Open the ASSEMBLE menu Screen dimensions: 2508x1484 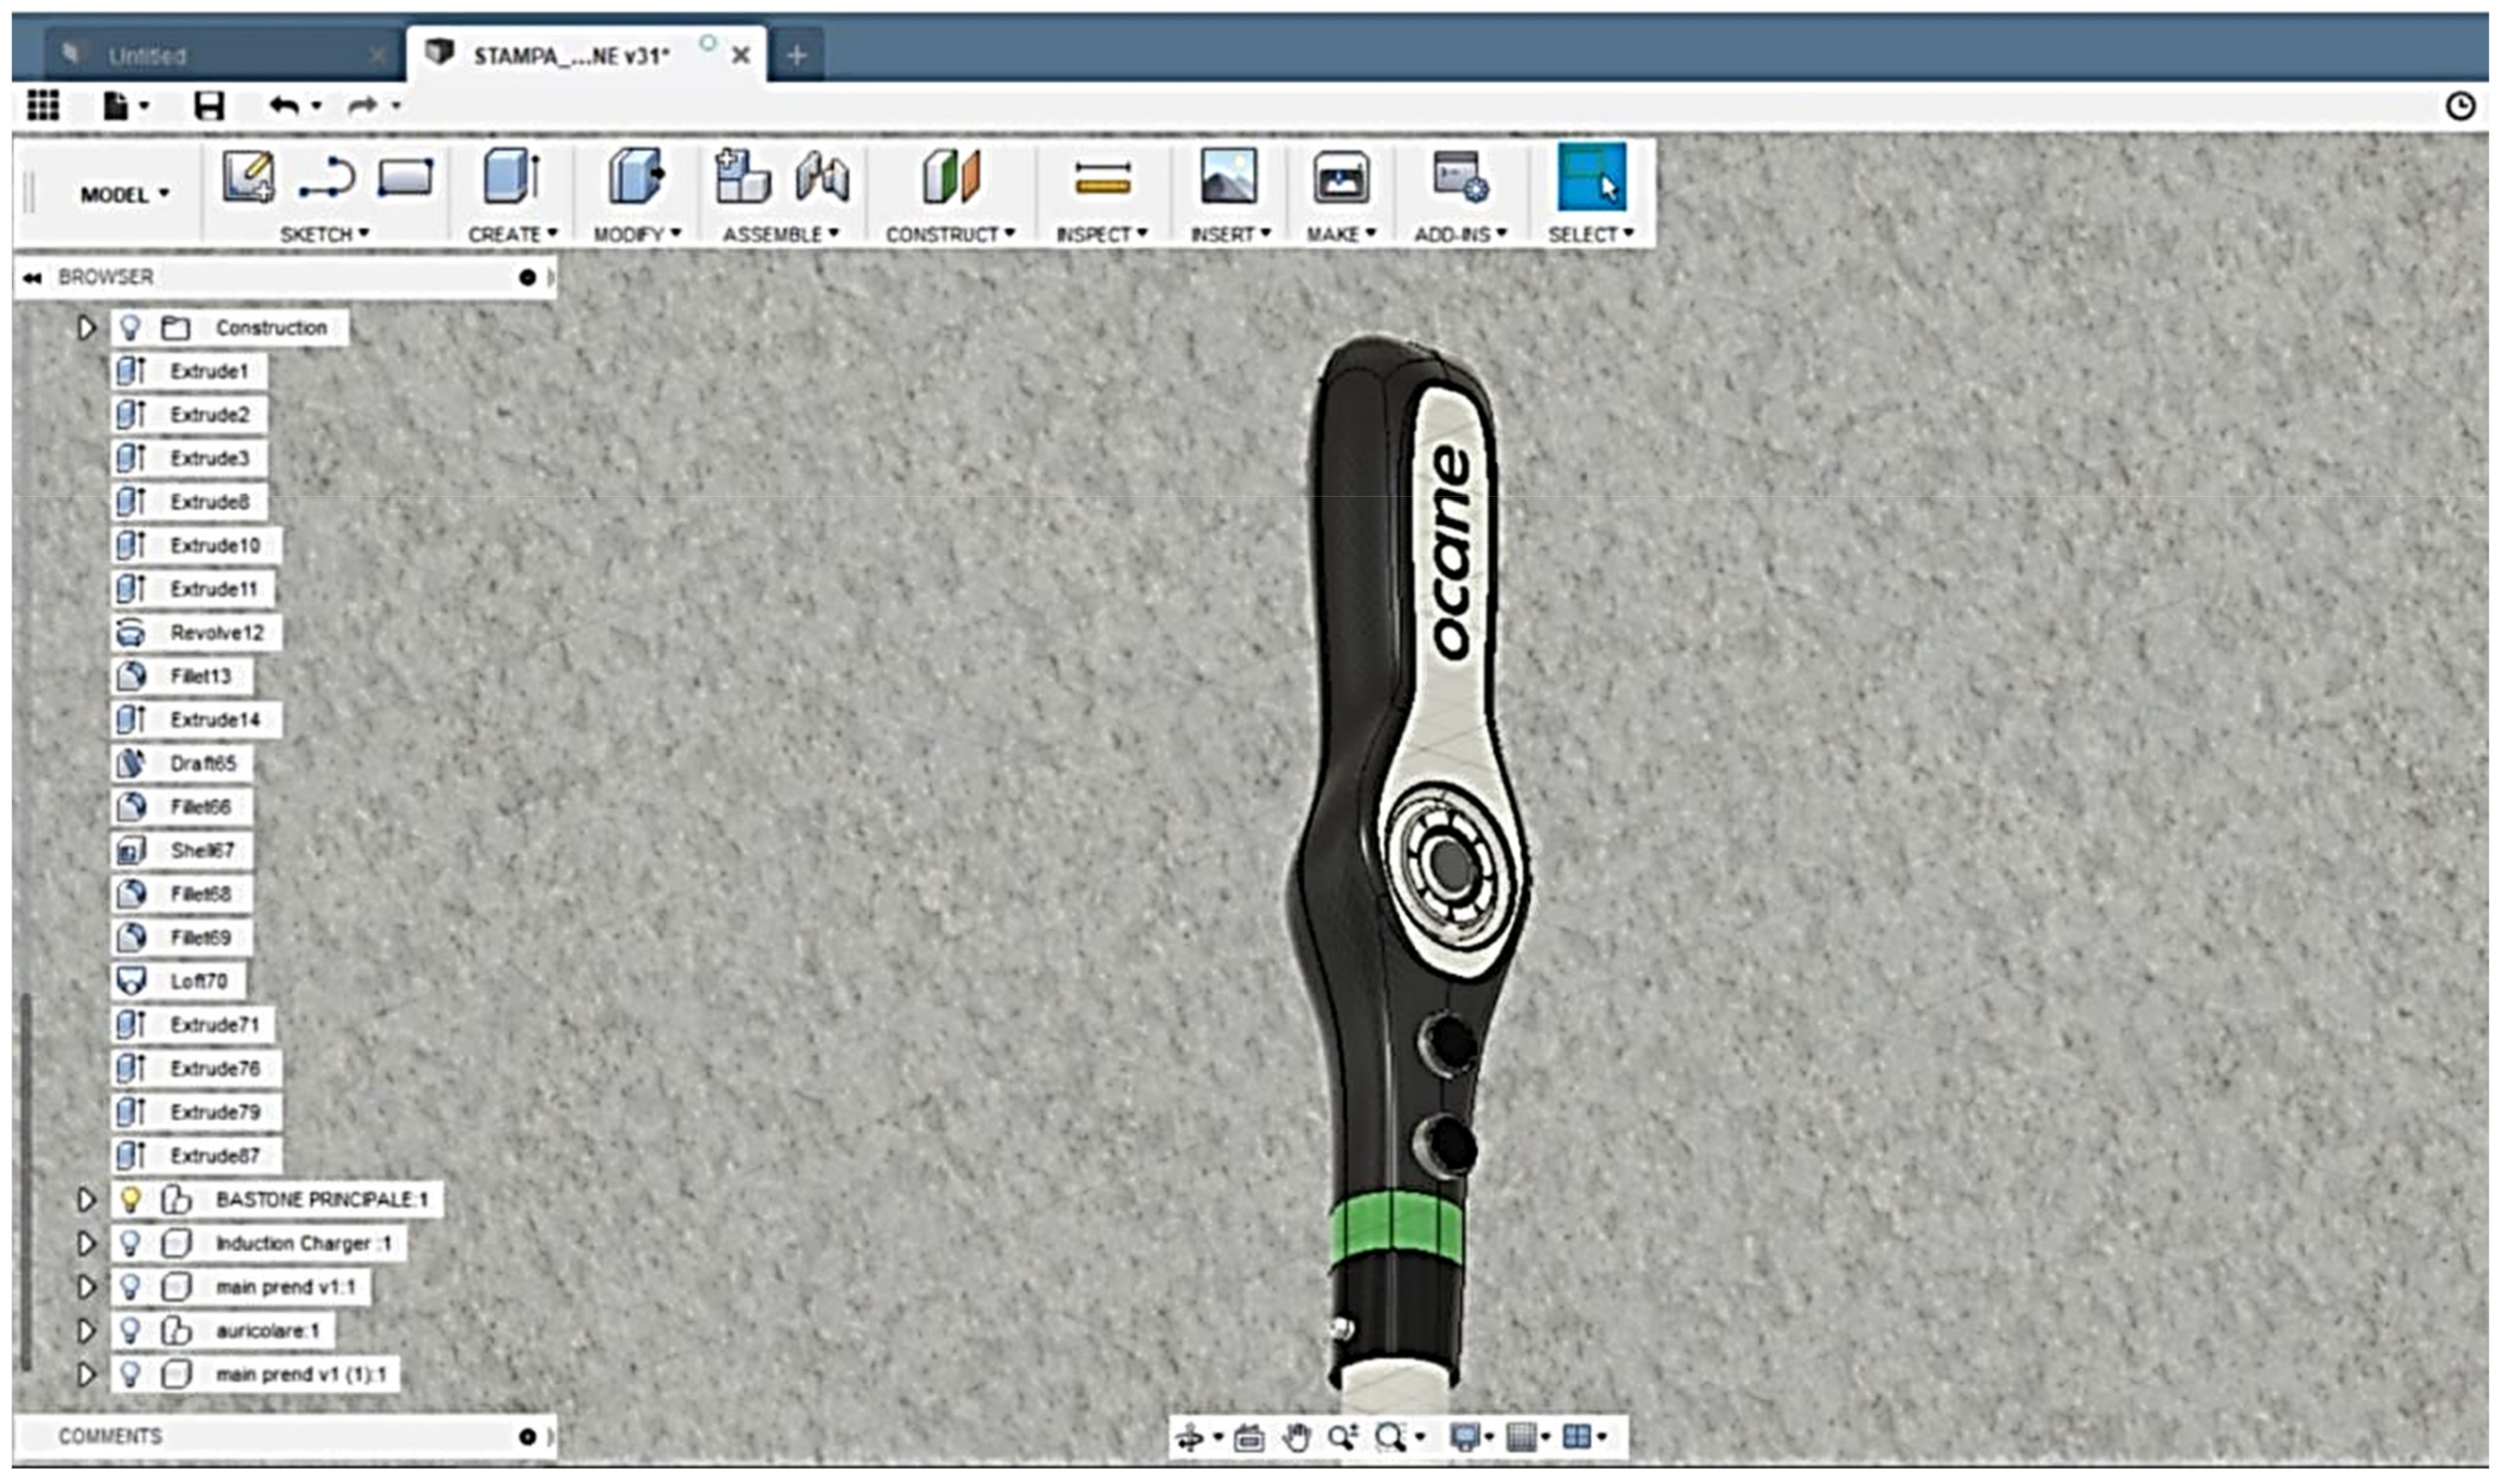pos(781,234)
